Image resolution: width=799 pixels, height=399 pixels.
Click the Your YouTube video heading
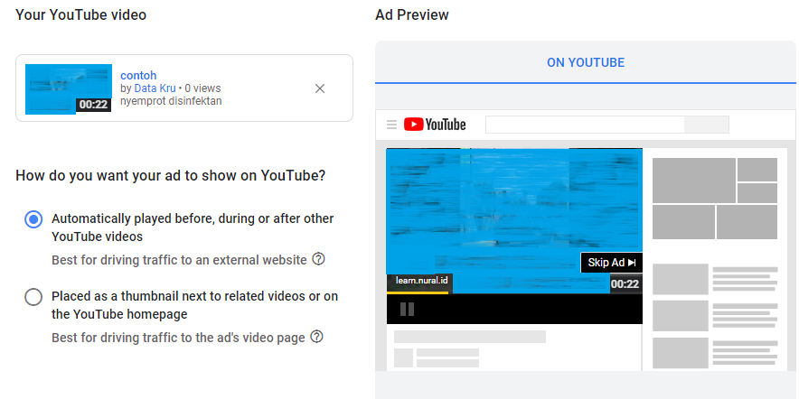point(81,14)
